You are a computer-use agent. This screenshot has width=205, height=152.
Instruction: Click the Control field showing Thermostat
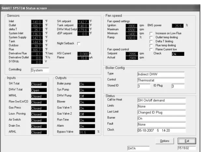point(161,80)
